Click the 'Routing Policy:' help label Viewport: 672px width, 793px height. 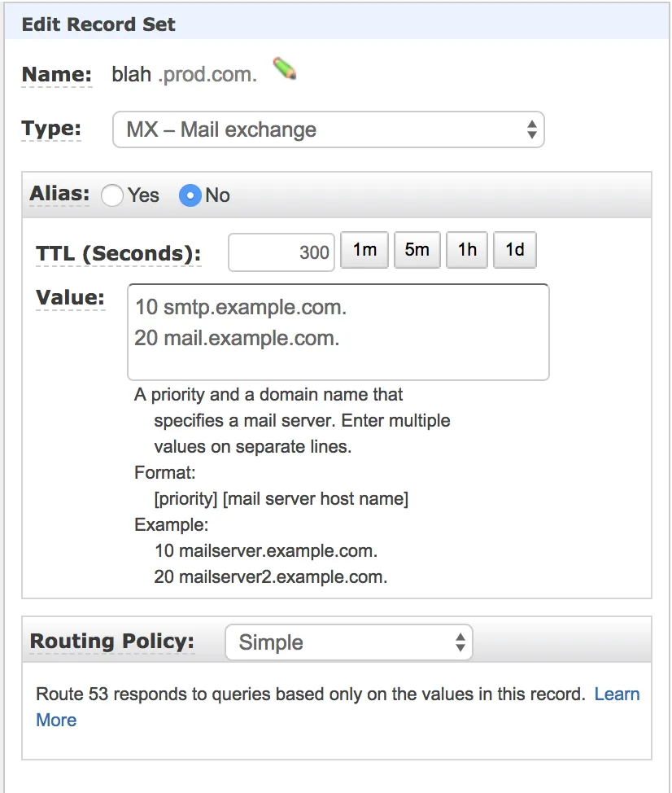111,641
